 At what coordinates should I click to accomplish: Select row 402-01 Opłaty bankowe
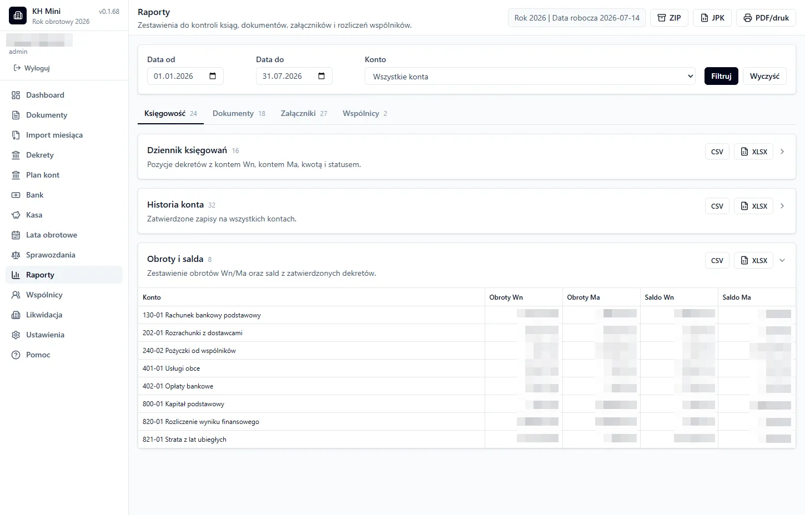467,386
